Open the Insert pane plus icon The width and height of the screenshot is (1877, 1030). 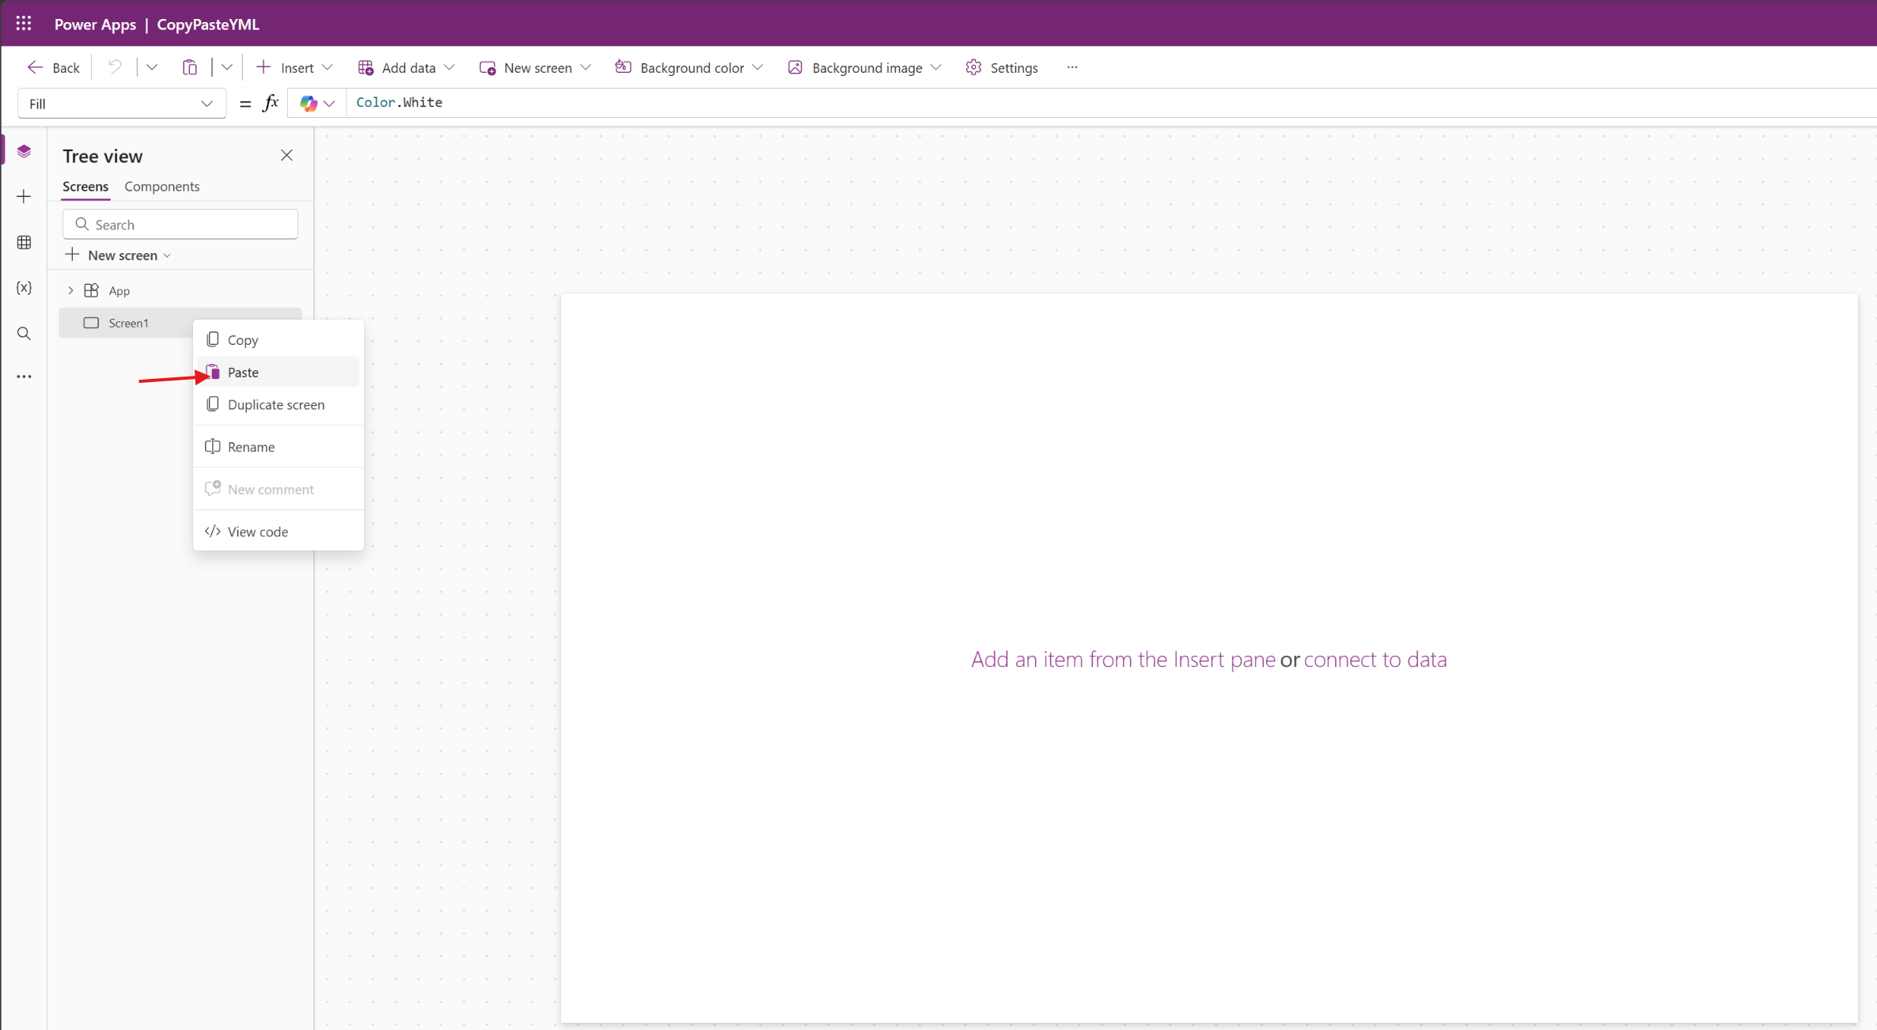[24, 196]
